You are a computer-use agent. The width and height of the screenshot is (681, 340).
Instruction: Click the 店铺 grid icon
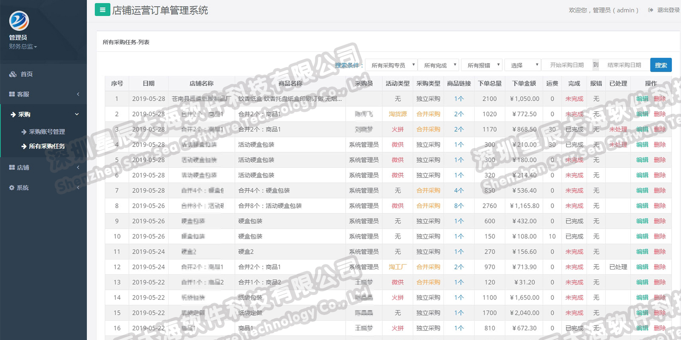[12, 167]
